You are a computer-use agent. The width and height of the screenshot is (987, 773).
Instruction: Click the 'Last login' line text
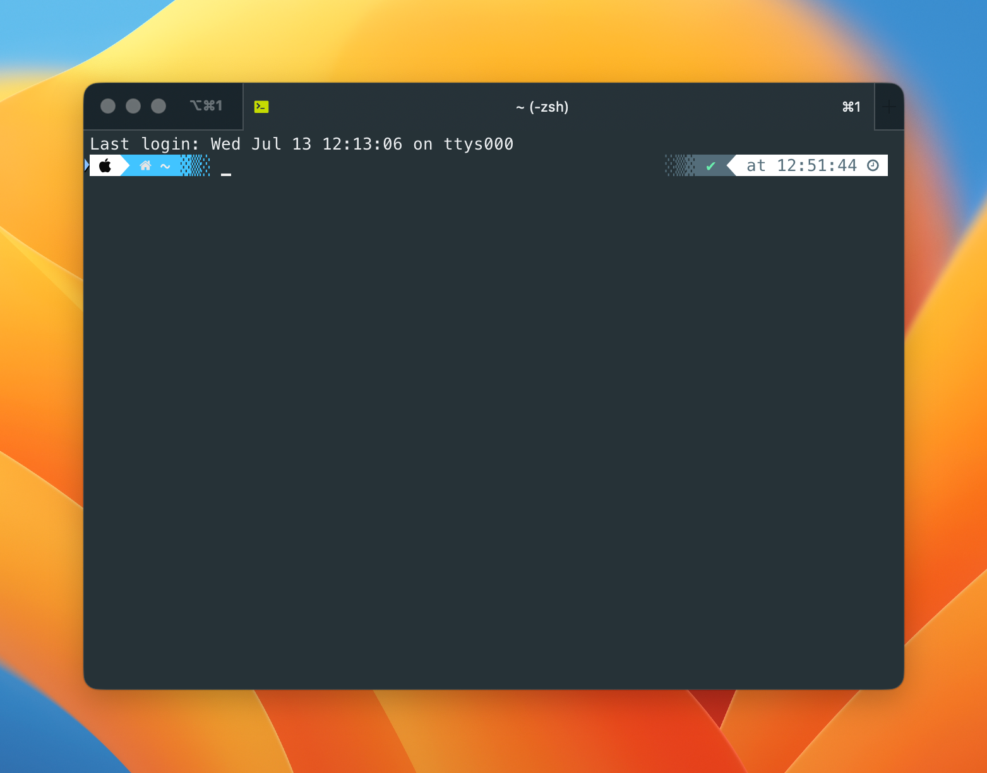coord(301,144)
